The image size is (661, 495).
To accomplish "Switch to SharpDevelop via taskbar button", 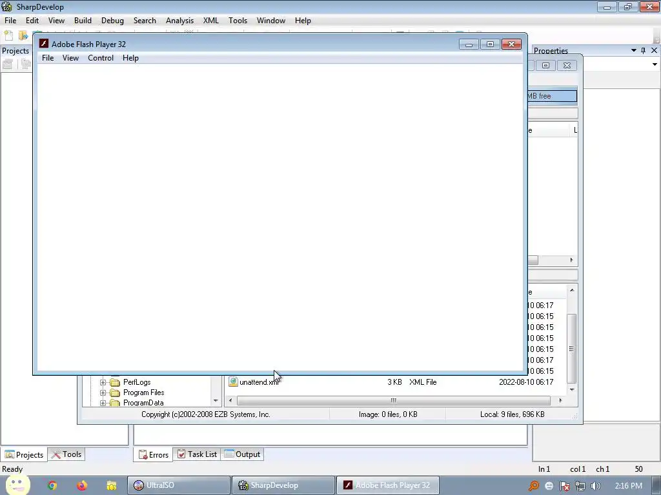I will [284, 486].
